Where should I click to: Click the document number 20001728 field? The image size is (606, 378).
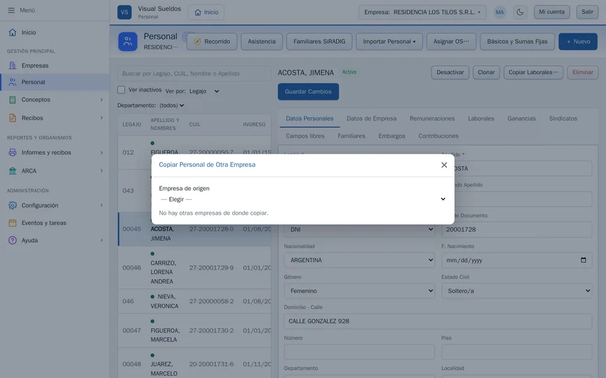(517, 229)
